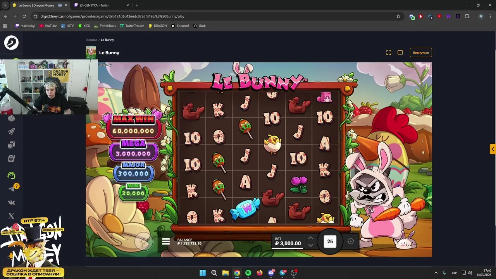This screenshot has height=279, width=496.
Task: Click the address bar URL
Action: click(112, 16)
